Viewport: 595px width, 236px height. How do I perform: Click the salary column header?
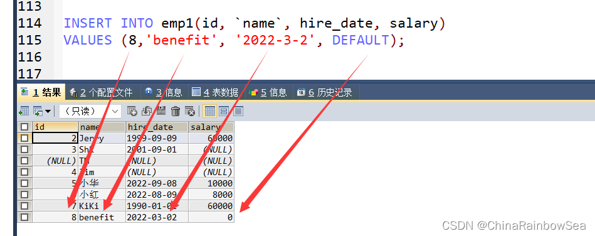click(211, 127)
